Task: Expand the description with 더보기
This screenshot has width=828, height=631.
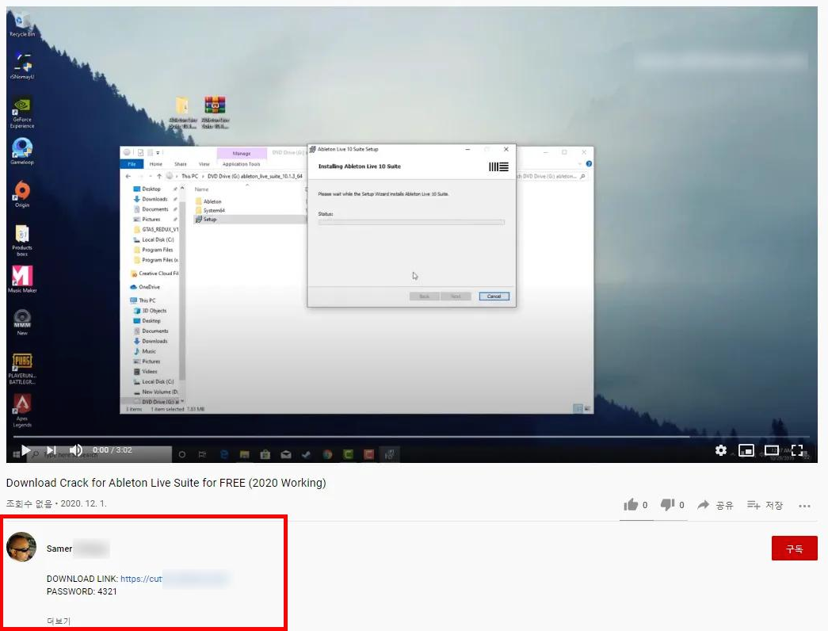Action: [58, 621]
